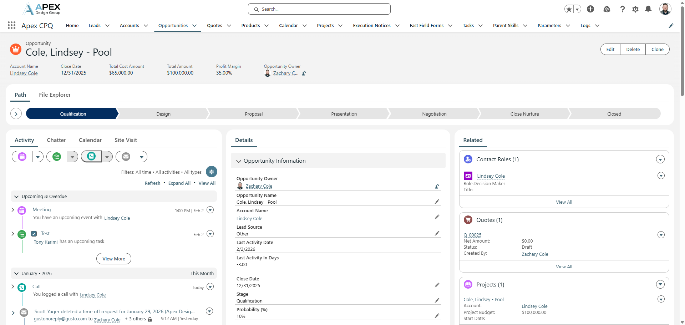Switch to the Chatter tab
685x325 pixels.
[56, 140]
